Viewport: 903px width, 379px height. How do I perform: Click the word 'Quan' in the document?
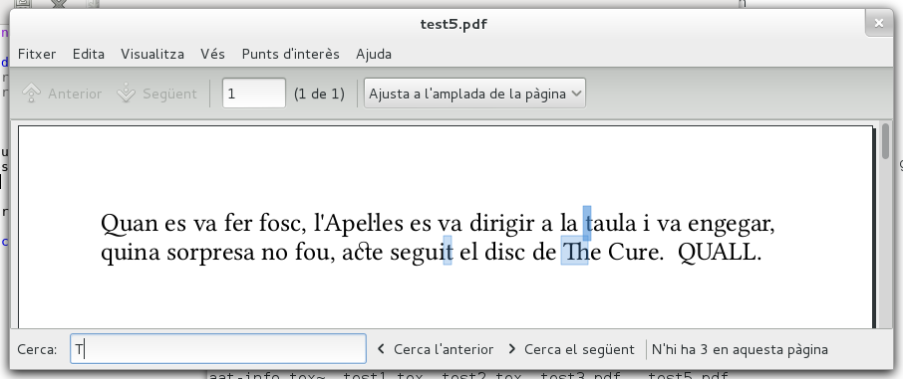pyautogui.click(x=129, y=224)
